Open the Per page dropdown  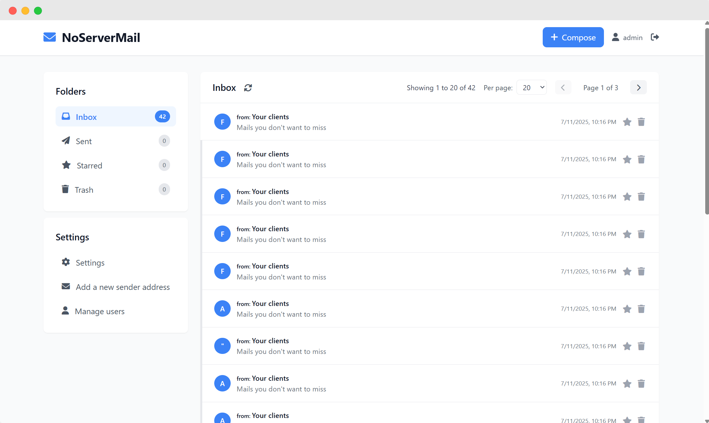click(x=532, y=87)
